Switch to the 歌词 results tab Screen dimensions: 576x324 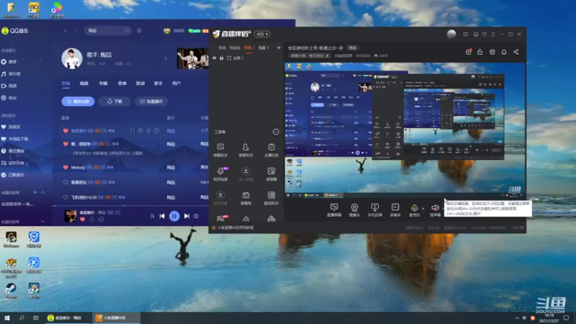[x=140, y=84]
